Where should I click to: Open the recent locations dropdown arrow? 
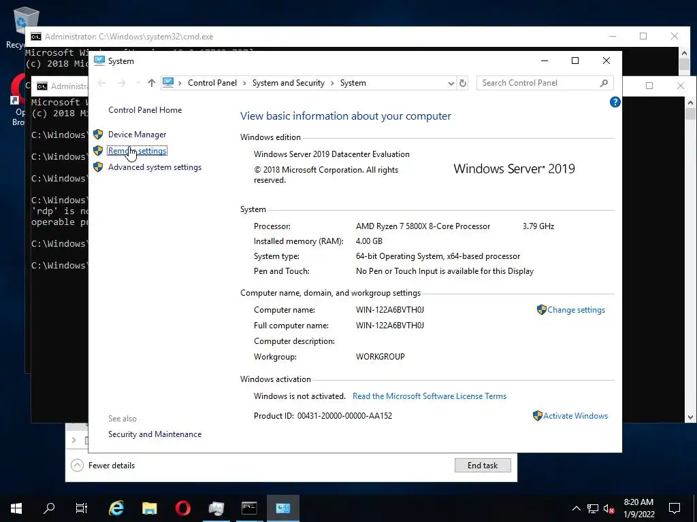[x=137, y=83]
